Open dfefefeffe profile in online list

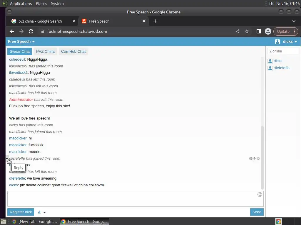[282, 68]
